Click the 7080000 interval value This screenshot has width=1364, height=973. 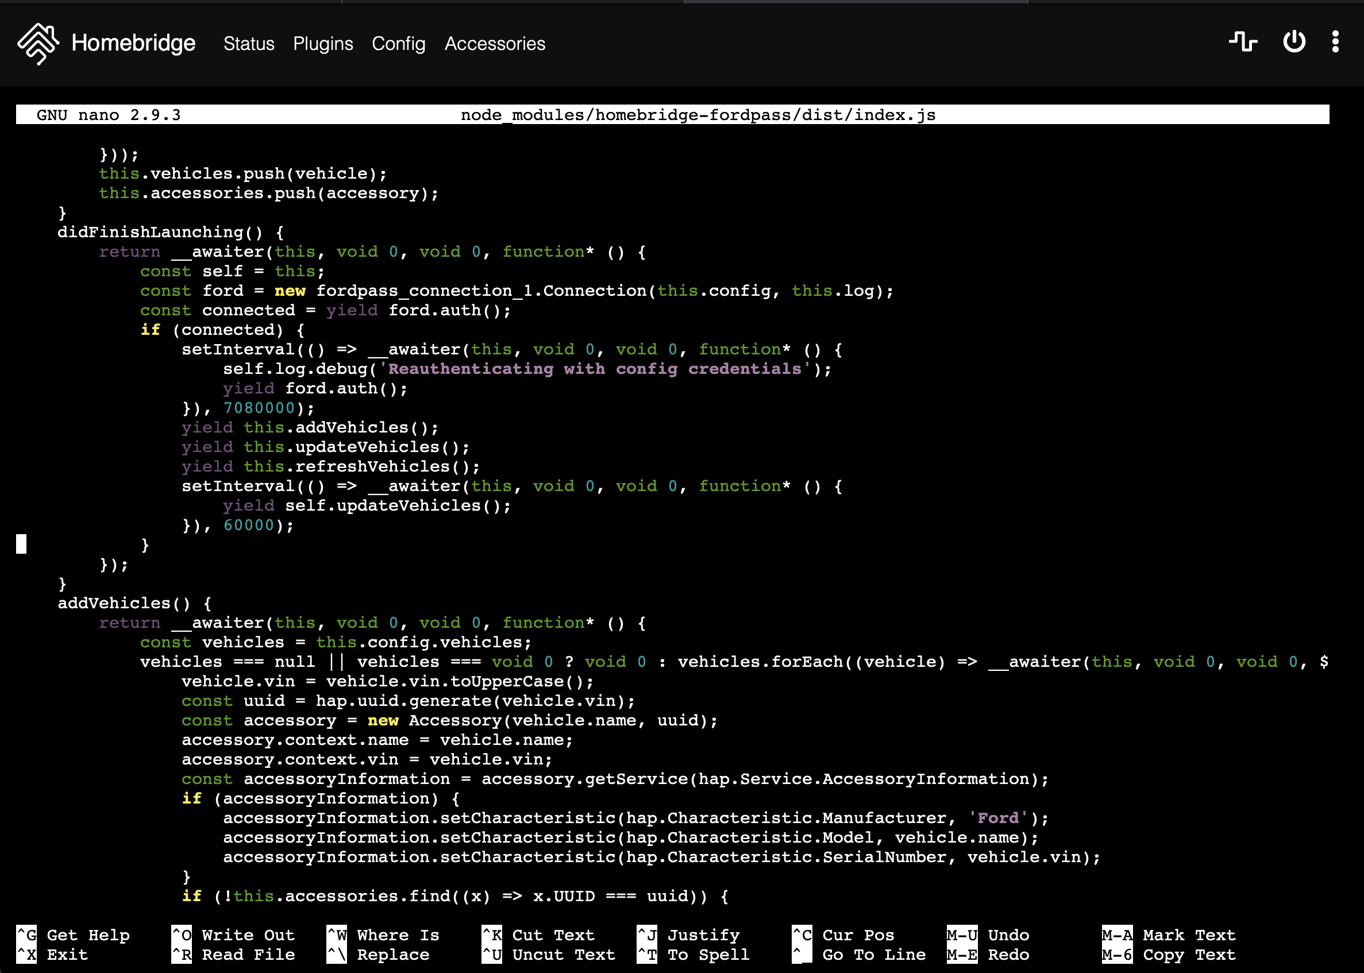click(x=259, y=408)
